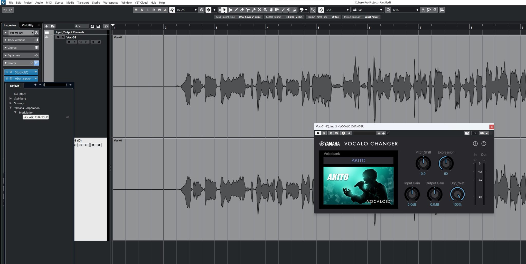Open the Studio menu
Viewport: 526px width, 264px height.
(96, 2)
